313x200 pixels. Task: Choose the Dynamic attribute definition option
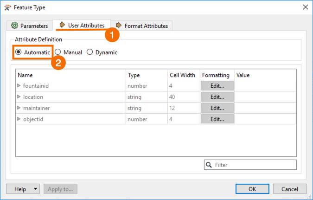(x=102, y=52)
